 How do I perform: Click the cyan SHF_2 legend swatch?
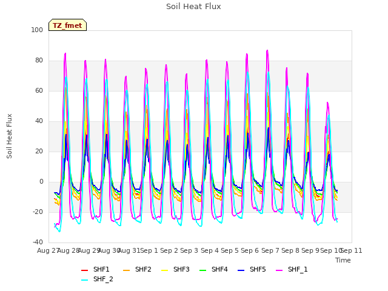(x=85, y=279)
